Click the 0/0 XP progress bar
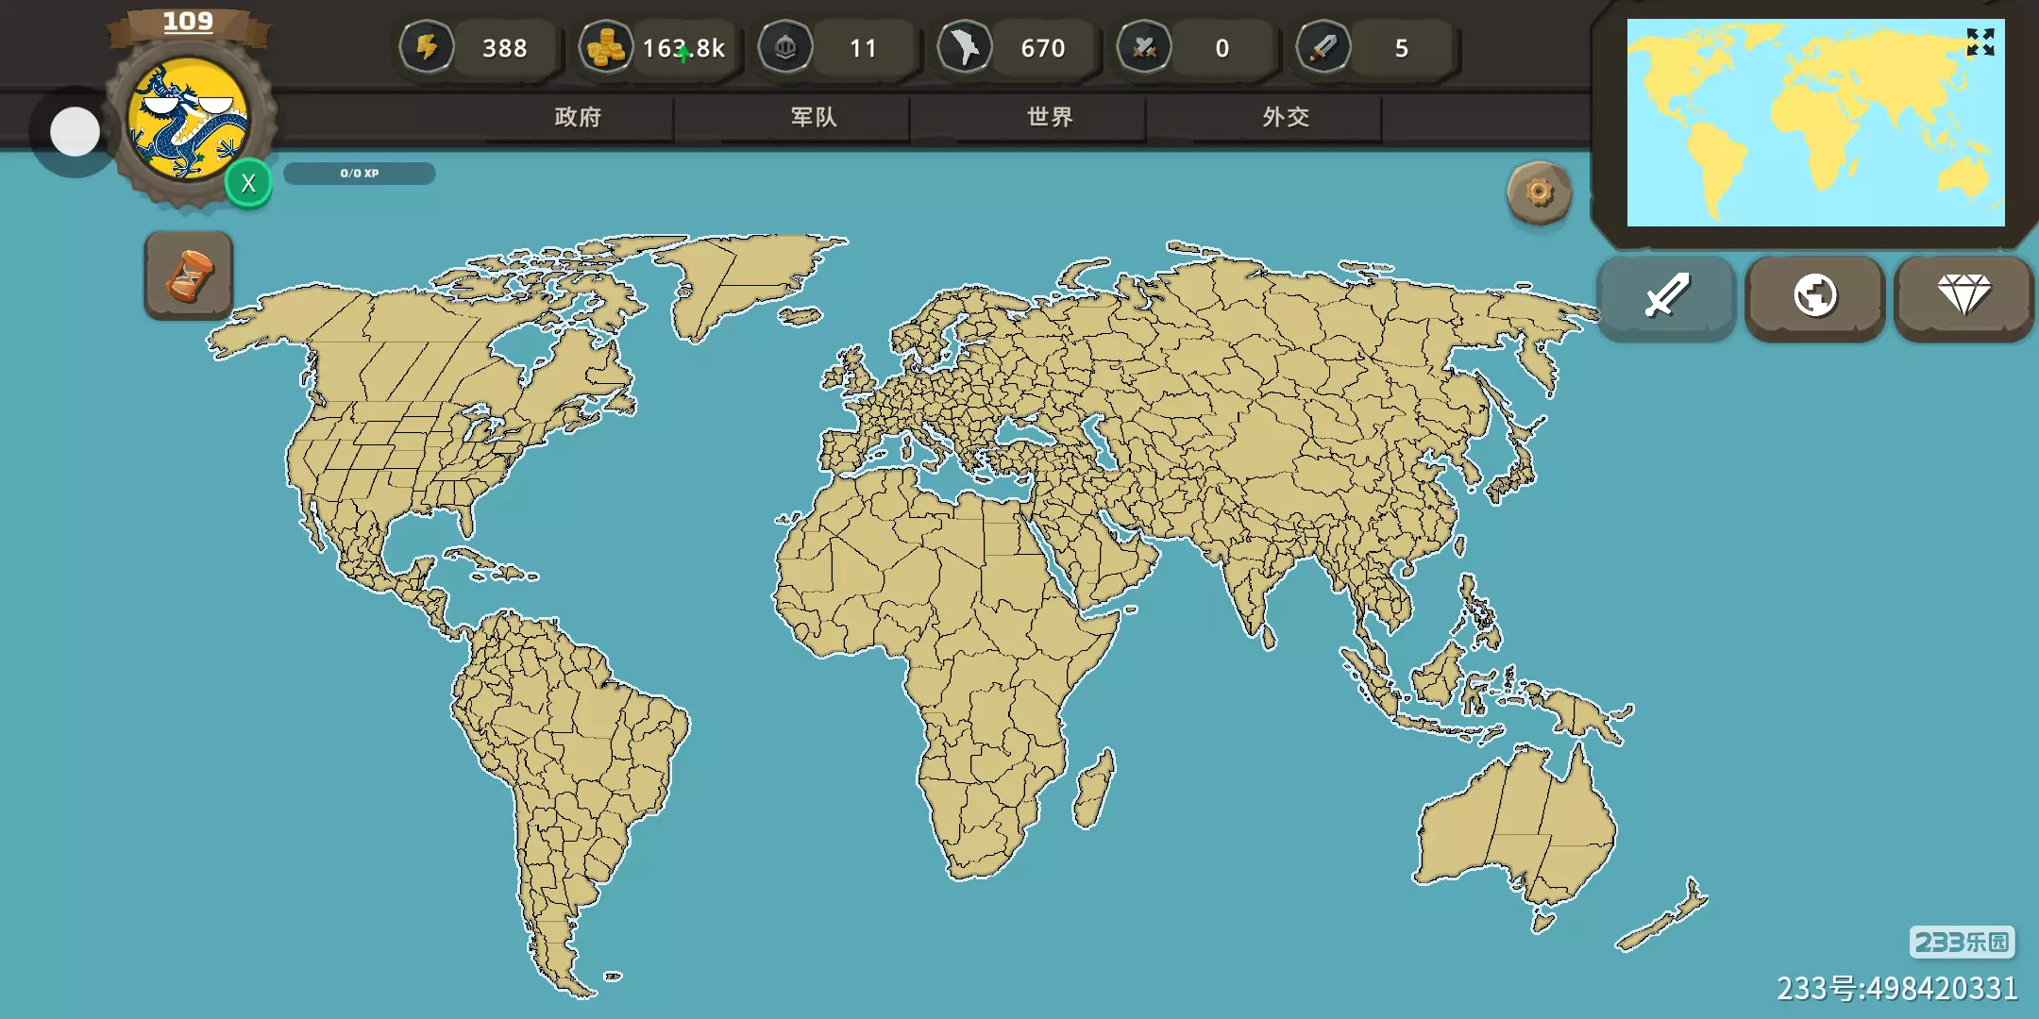2039x1019 pixels. 359,174
